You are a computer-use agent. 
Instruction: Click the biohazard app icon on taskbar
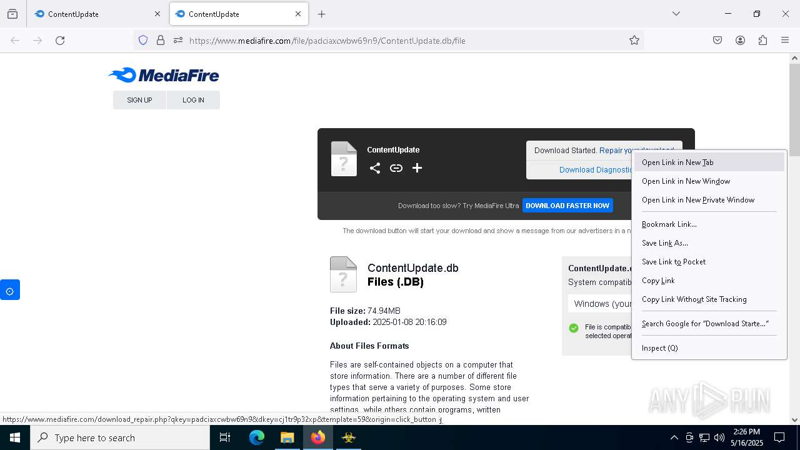(349, 437)
